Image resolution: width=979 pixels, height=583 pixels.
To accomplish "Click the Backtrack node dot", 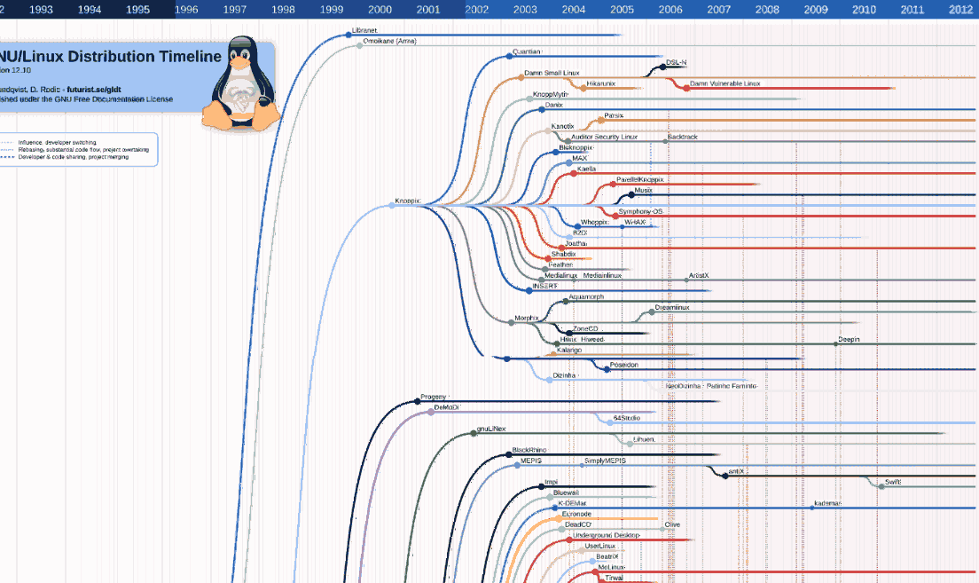I will [666, 141].
